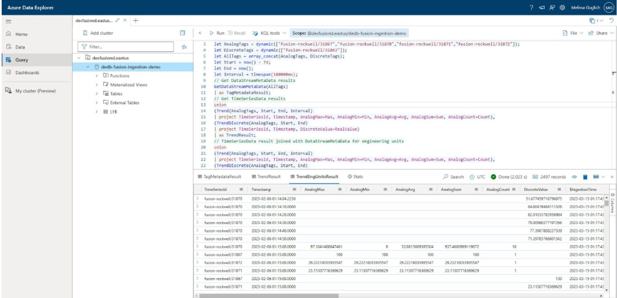This screenshot has width=617, height=298.
Task: Click Add cluster
Action: (x=98, y=33)
